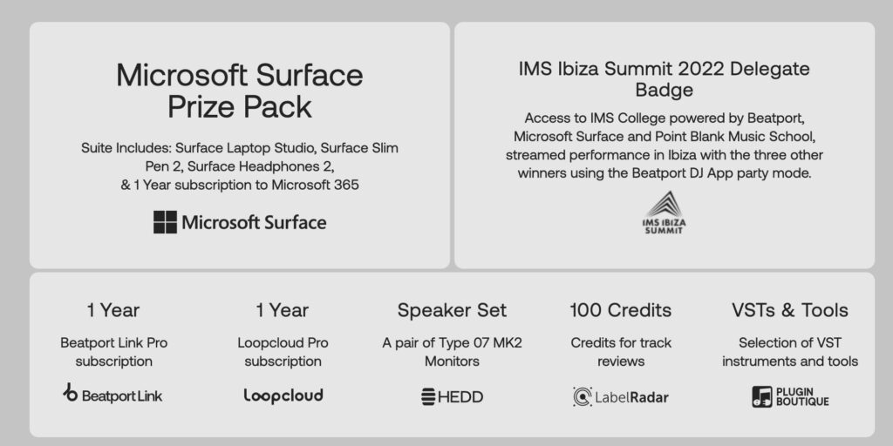Image resolution: width=893 pixels, height=446 pixels.
Task: Click the VSTs & Tools heading
Action: coord(790,310)
